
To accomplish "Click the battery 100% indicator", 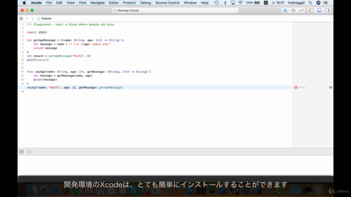I will 253,3.
